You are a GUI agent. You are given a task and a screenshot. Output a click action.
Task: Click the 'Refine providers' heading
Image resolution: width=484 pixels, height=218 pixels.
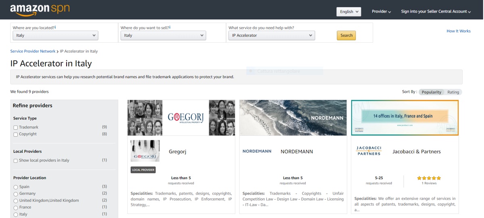click(33, 106)
